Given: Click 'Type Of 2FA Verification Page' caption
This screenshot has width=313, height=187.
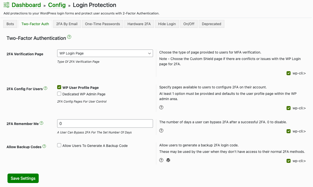Looking at the screenshot, I should [78, 62].
